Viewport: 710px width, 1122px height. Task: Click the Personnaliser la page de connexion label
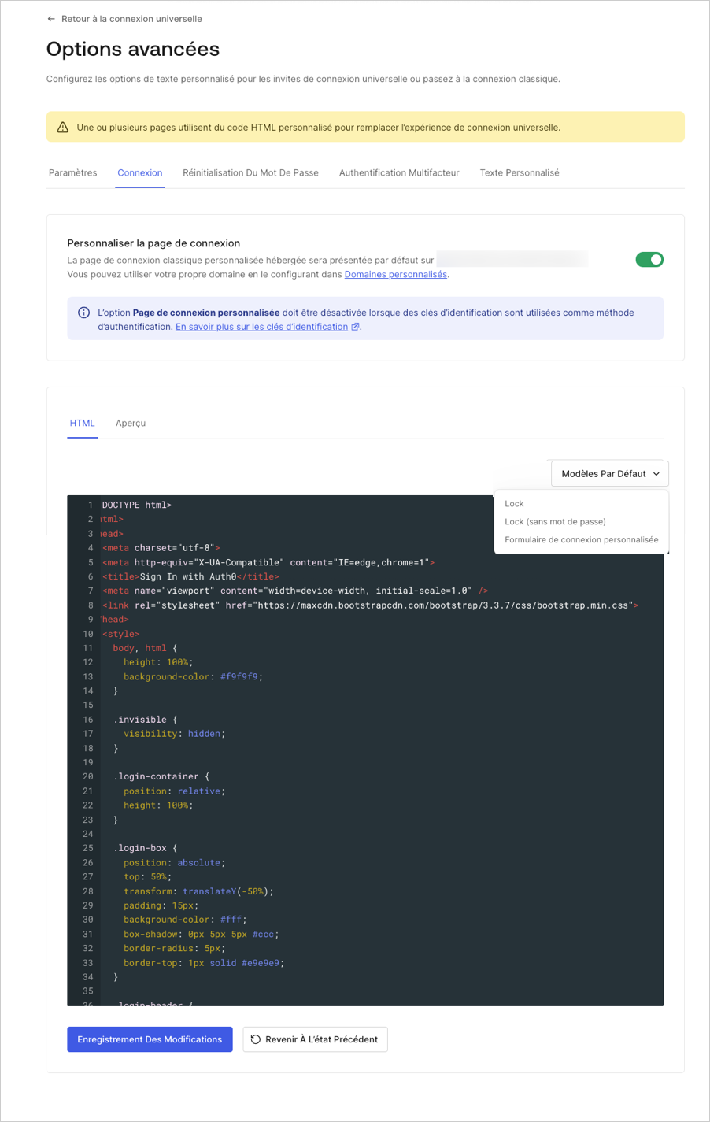tap(153, 243)
